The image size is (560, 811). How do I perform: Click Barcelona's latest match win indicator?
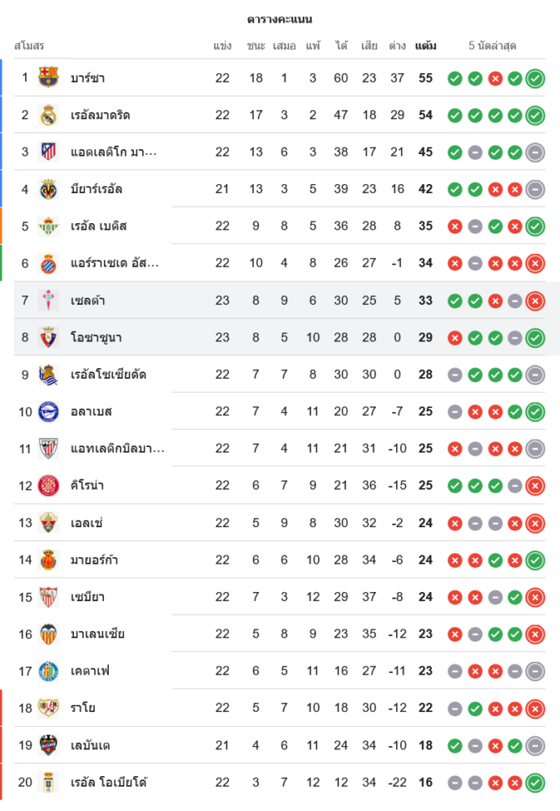pos(535,79)
